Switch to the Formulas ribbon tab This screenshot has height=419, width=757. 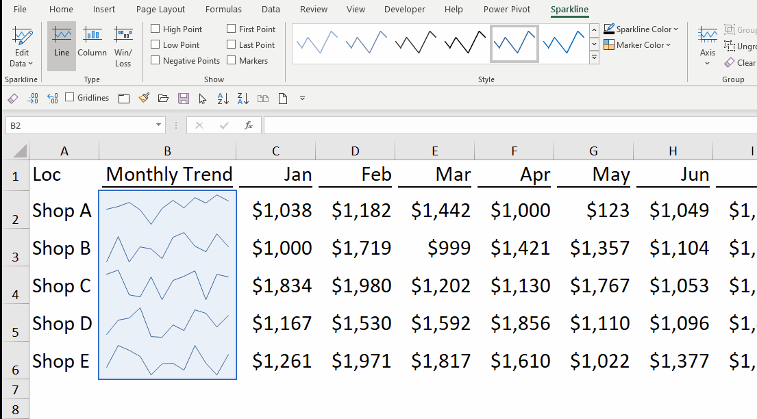(223, 9)
